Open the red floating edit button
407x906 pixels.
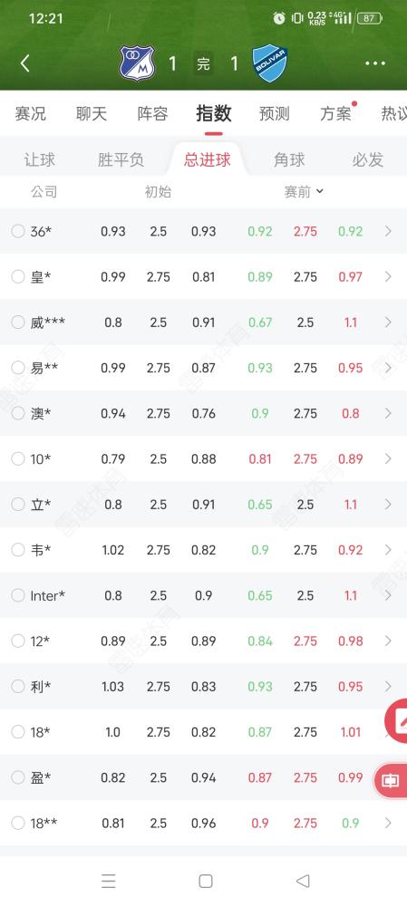[x=397, y=720]
